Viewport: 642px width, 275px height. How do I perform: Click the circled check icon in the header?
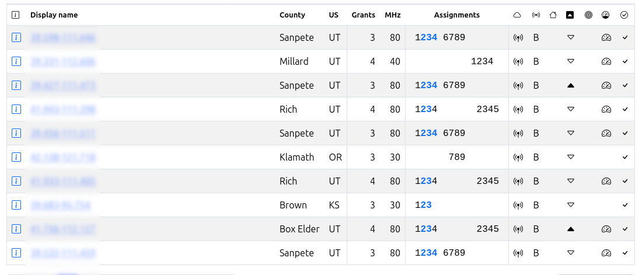(624, 15)
